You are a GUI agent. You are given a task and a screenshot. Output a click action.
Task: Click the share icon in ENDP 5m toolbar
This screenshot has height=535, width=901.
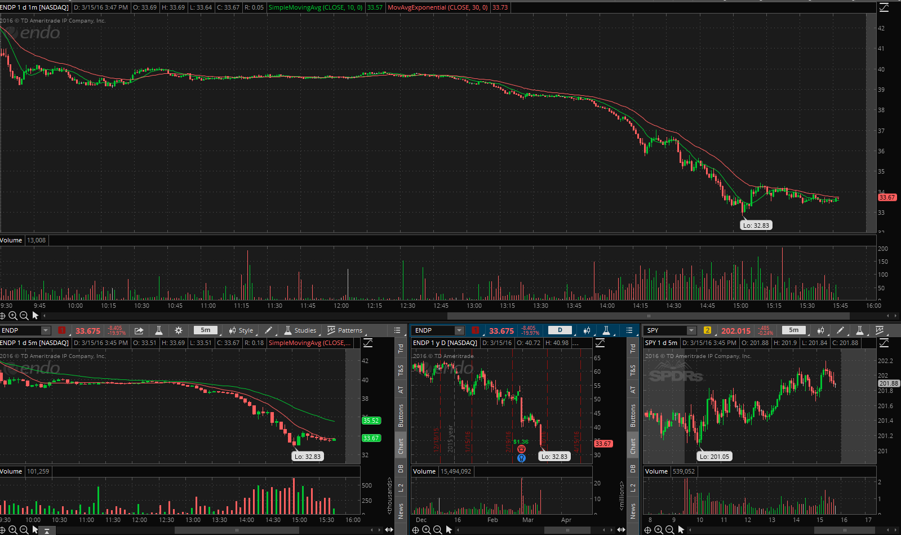[x=139, y=330]
